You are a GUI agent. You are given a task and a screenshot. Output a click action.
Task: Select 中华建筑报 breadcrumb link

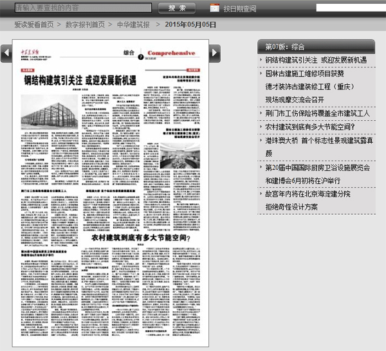click(133, 24)
